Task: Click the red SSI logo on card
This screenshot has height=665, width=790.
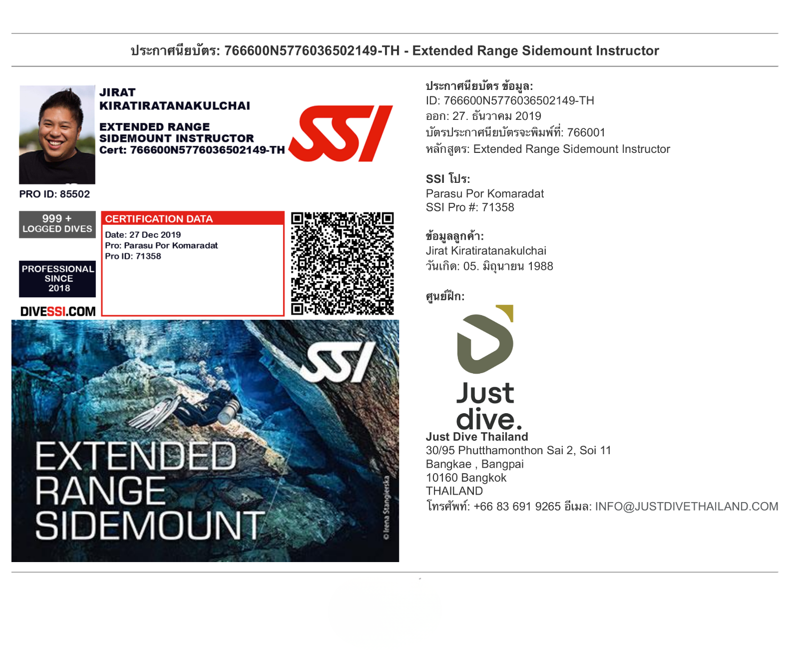Action: pyautogui.click(x=341, y=133)
